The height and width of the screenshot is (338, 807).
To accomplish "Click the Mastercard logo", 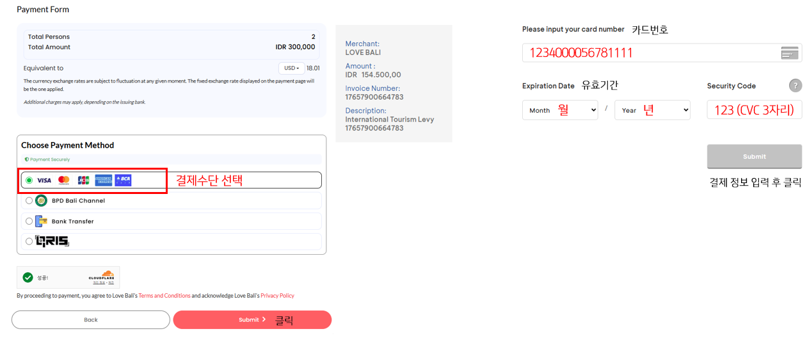I will [x=64, y=181].
